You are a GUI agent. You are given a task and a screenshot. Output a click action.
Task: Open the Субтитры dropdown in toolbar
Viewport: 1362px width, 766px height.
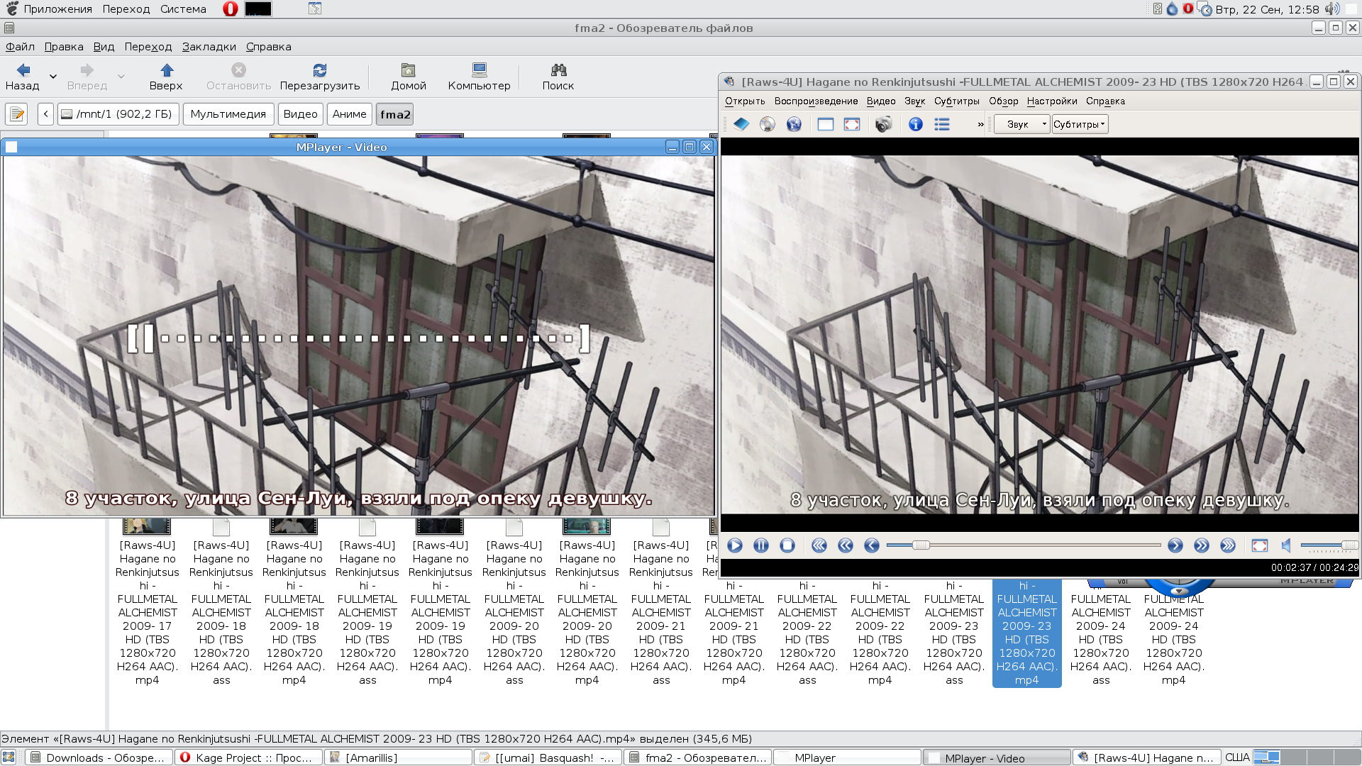1079,124
